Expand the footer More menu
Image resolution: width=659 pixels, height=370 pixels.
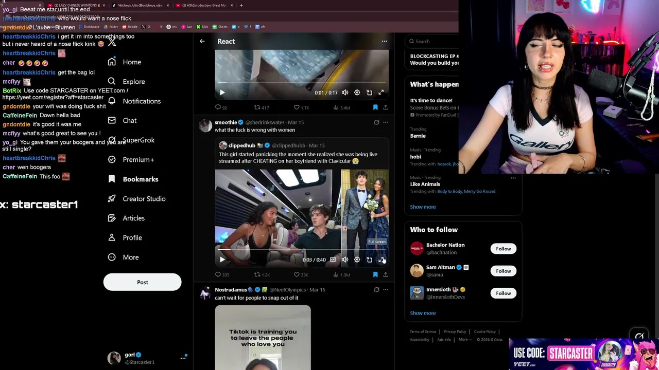(x=464, y=339)
